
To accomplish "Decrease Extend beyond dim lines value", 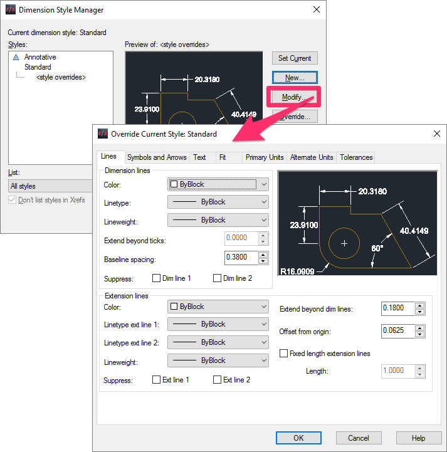I will [x=420, y=312].
